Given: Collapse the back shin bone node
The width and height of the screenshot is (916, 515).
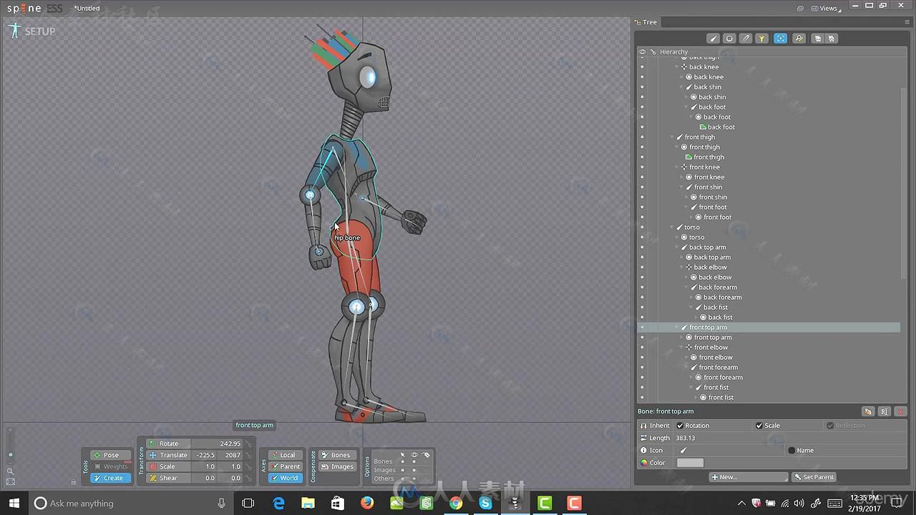Looking at the screenshot, I should [682, 87].
